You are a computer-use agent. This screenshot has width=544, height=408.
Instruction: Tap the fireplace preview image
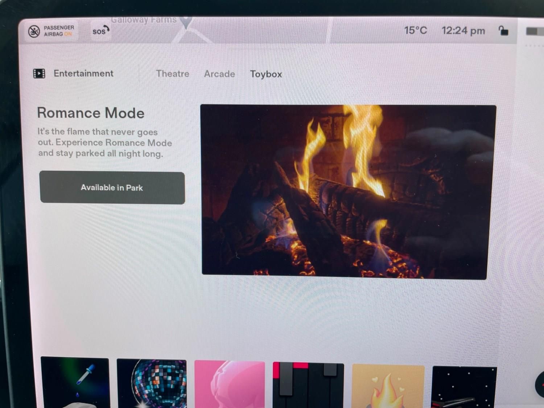point(347,192)
